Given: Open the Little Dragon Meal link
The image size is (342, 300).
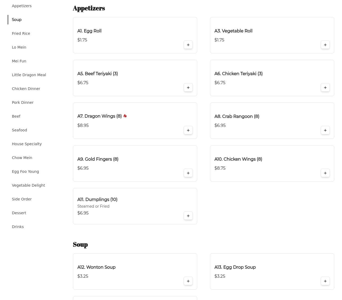Looking at the screenshot, I should click(x=29, y=75).
